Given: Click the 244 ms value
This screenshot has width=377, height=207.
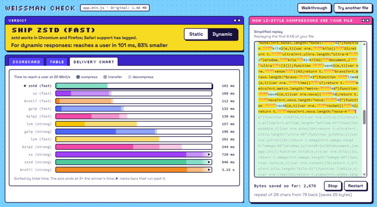Looking at the screenshot, I should click(x=228, y=147).
